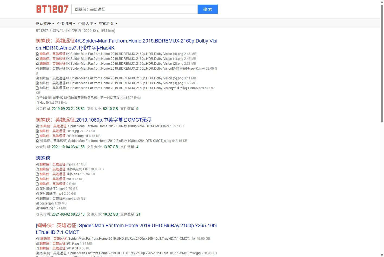The height and width of the screenshot is (257, 384).
Task: Click the file icon beside Hao4K.txt
Action: 37,103
